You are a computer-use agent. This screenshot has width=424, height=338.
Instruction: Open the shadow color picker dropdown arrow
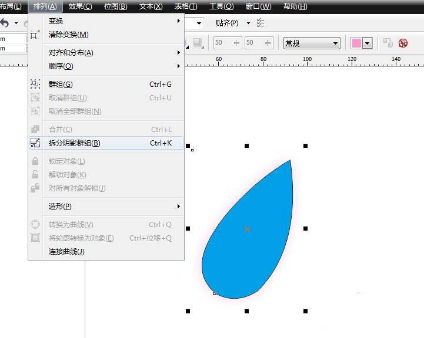point(368,43)
